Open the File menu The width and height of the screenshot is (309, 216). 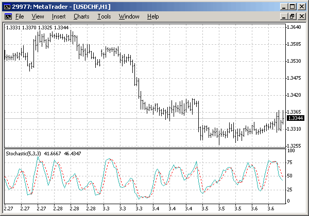tap(20, 16)
